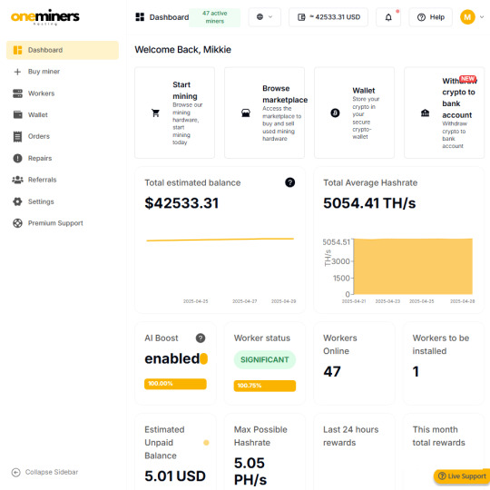Image resolution: width=490 pixels, height=490 pixels.
Task: Open the Start mining card
Action: [175, 113]
